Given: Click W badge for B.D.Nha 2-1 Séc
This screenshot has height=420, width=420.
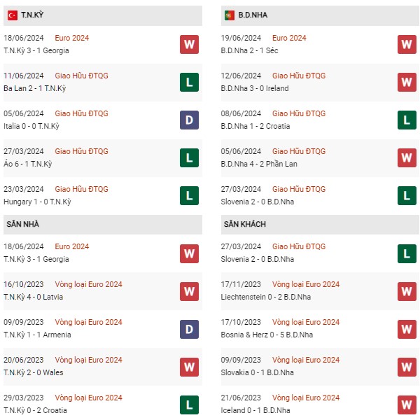Looking at the screenshot, I should 407,44.
